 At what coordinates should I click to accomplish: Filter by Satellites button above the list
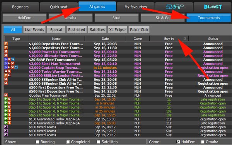point(97,30)
